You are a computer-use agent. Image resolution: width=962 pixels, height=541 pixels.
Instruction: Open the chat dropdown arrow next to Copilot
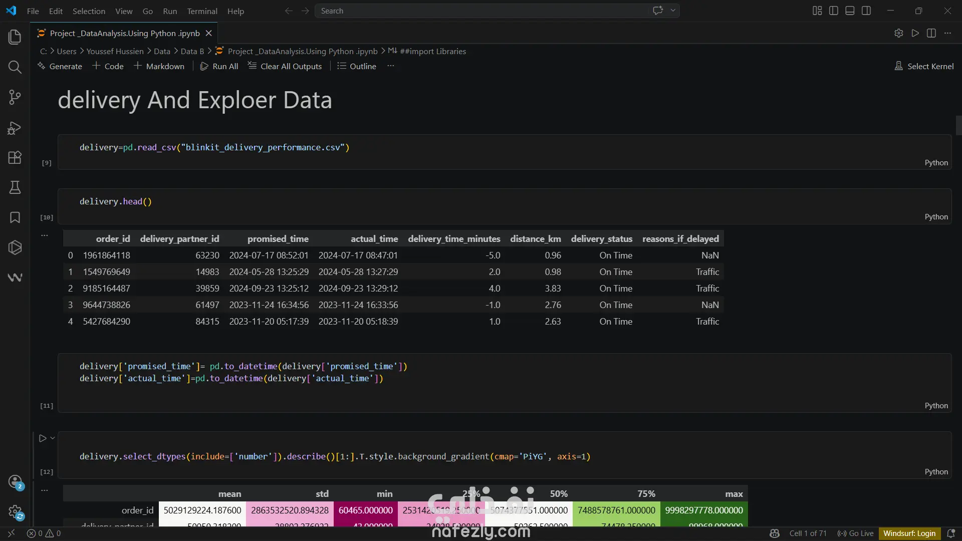(x=673, y=11)
